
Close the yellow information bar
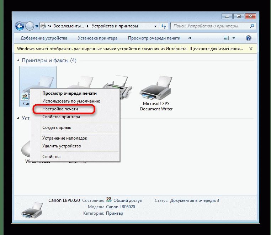[252, 48]
